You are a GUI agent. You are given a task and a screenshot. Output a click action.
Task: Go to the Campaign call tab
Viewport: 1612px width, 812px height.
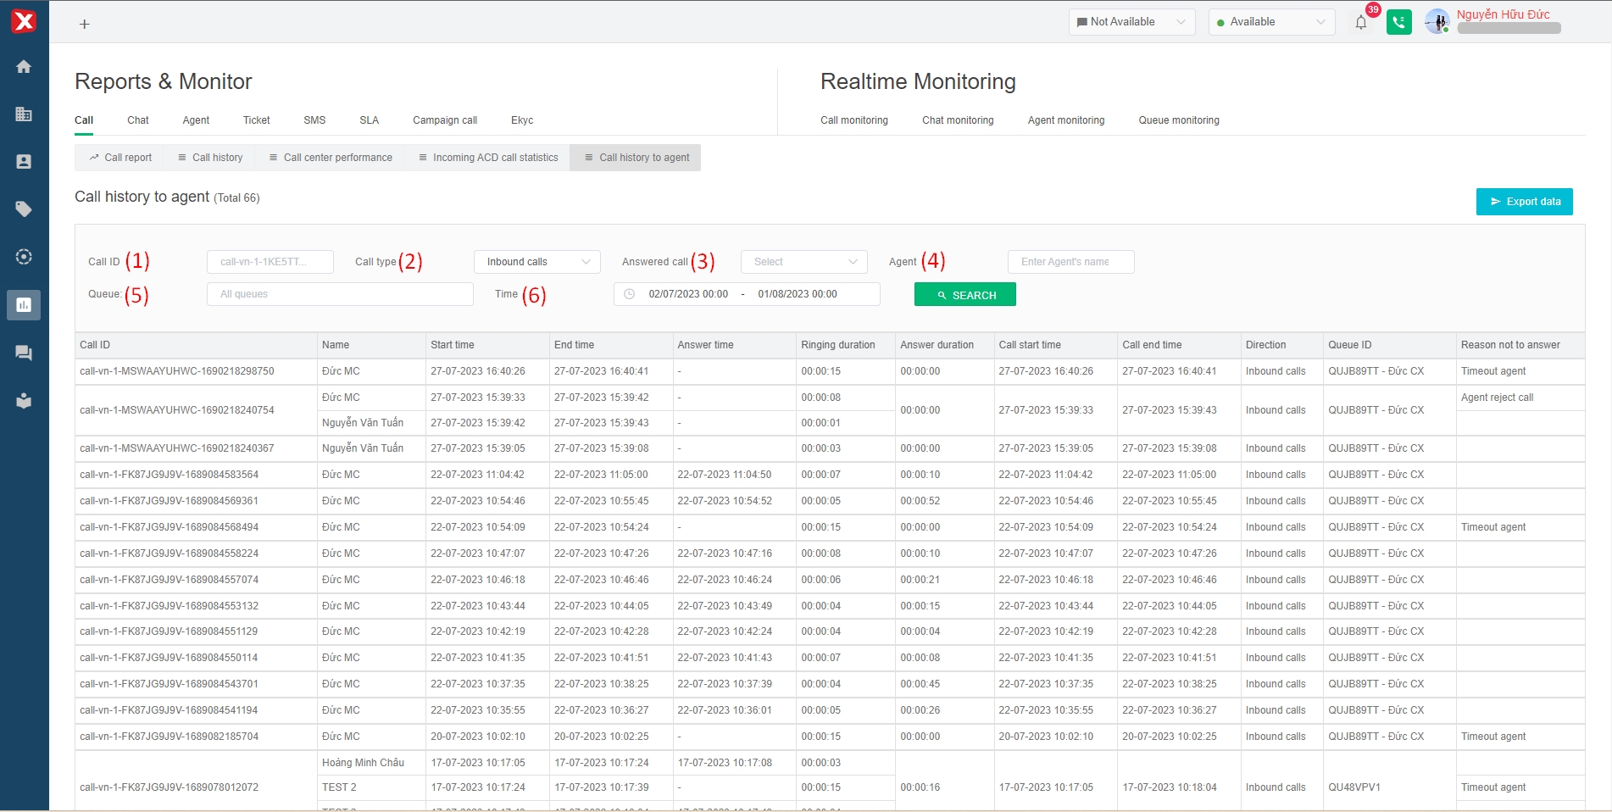(x=445, y=120)
